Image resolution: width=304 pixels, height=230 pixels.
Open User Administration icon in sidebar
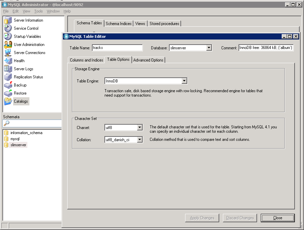point(8,45)
